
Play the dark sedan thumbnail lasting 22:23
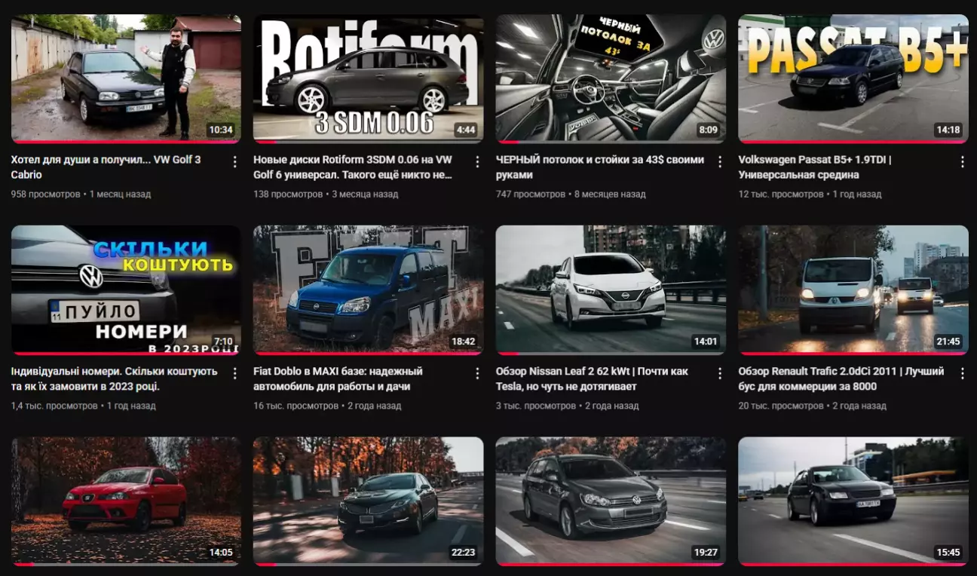click(x=369, y=501)
